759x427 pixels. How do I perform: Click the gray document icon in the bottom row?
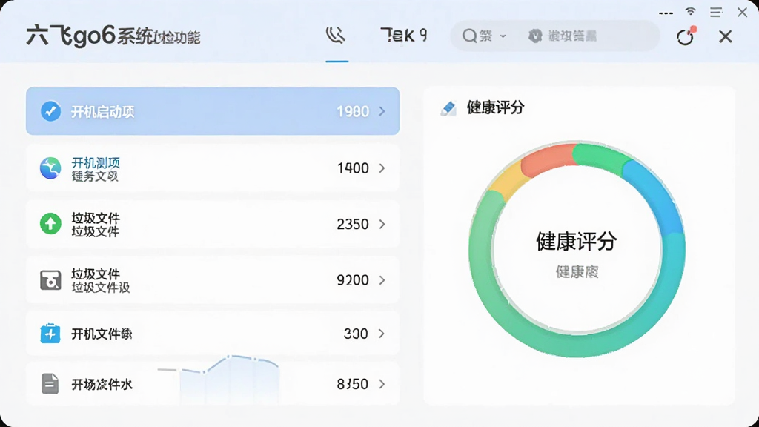point(50,383)
